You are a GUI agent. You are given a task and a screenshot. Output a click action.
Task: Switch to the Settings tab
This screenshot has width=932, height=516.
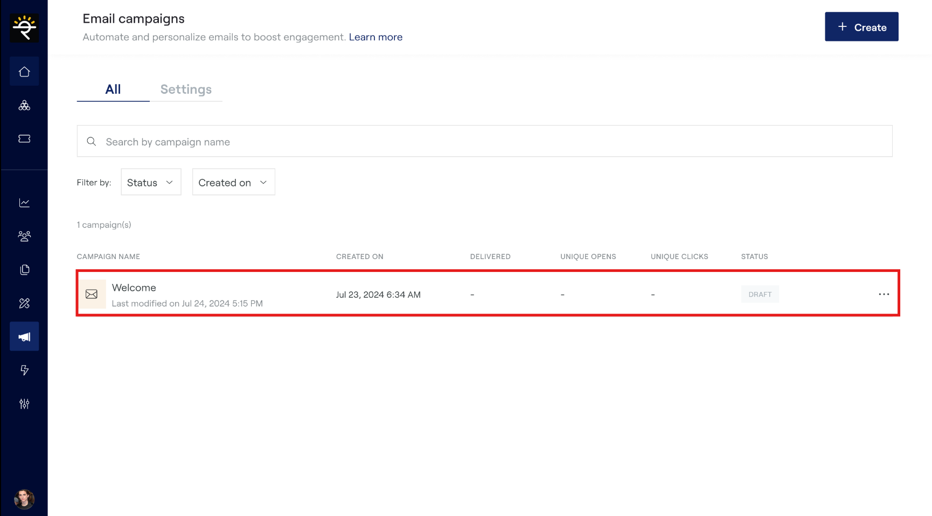coord(186,89)
